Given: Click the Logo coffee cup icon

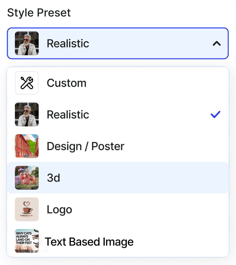Looking at the screenshot, I should click(x=26, y=209).
